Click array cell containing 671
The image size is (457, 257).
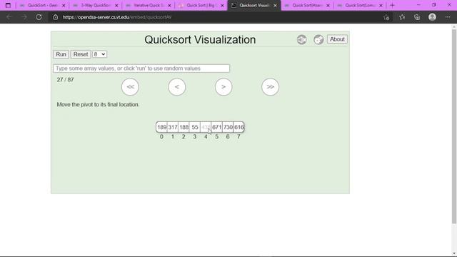217,127
